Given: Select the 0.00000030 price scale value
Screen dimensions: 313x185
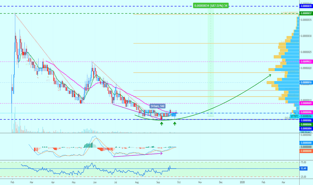Looking at the screenshot, I should click(x=306, y=36).
